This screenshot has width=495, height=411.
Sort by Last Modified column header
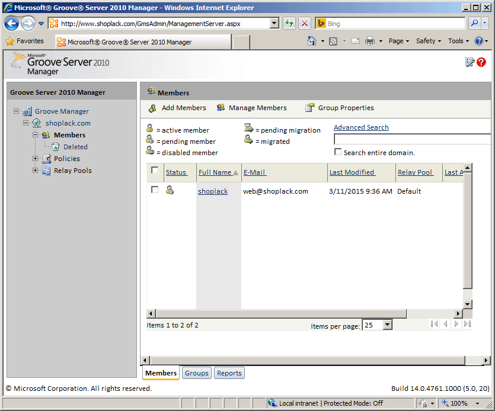click(x=352, y=172)
